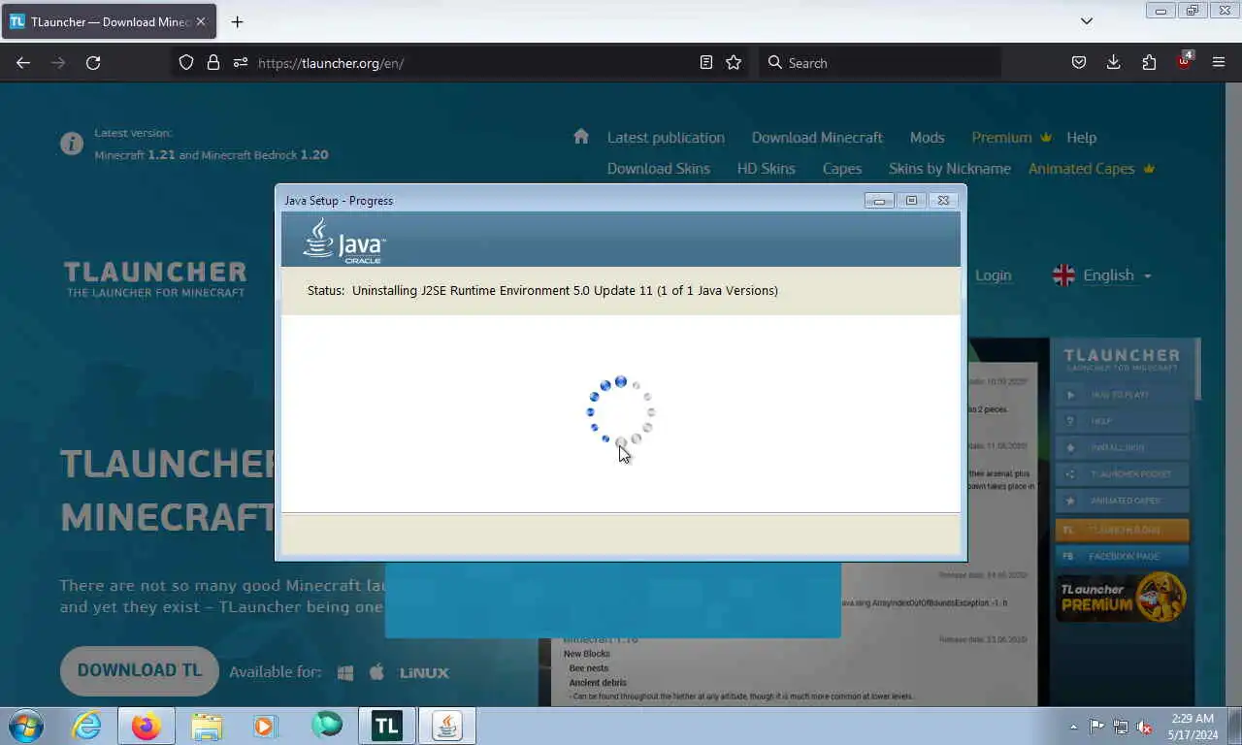
Task: Open Windows Media Player from taskbar
Action: point(265,726)
